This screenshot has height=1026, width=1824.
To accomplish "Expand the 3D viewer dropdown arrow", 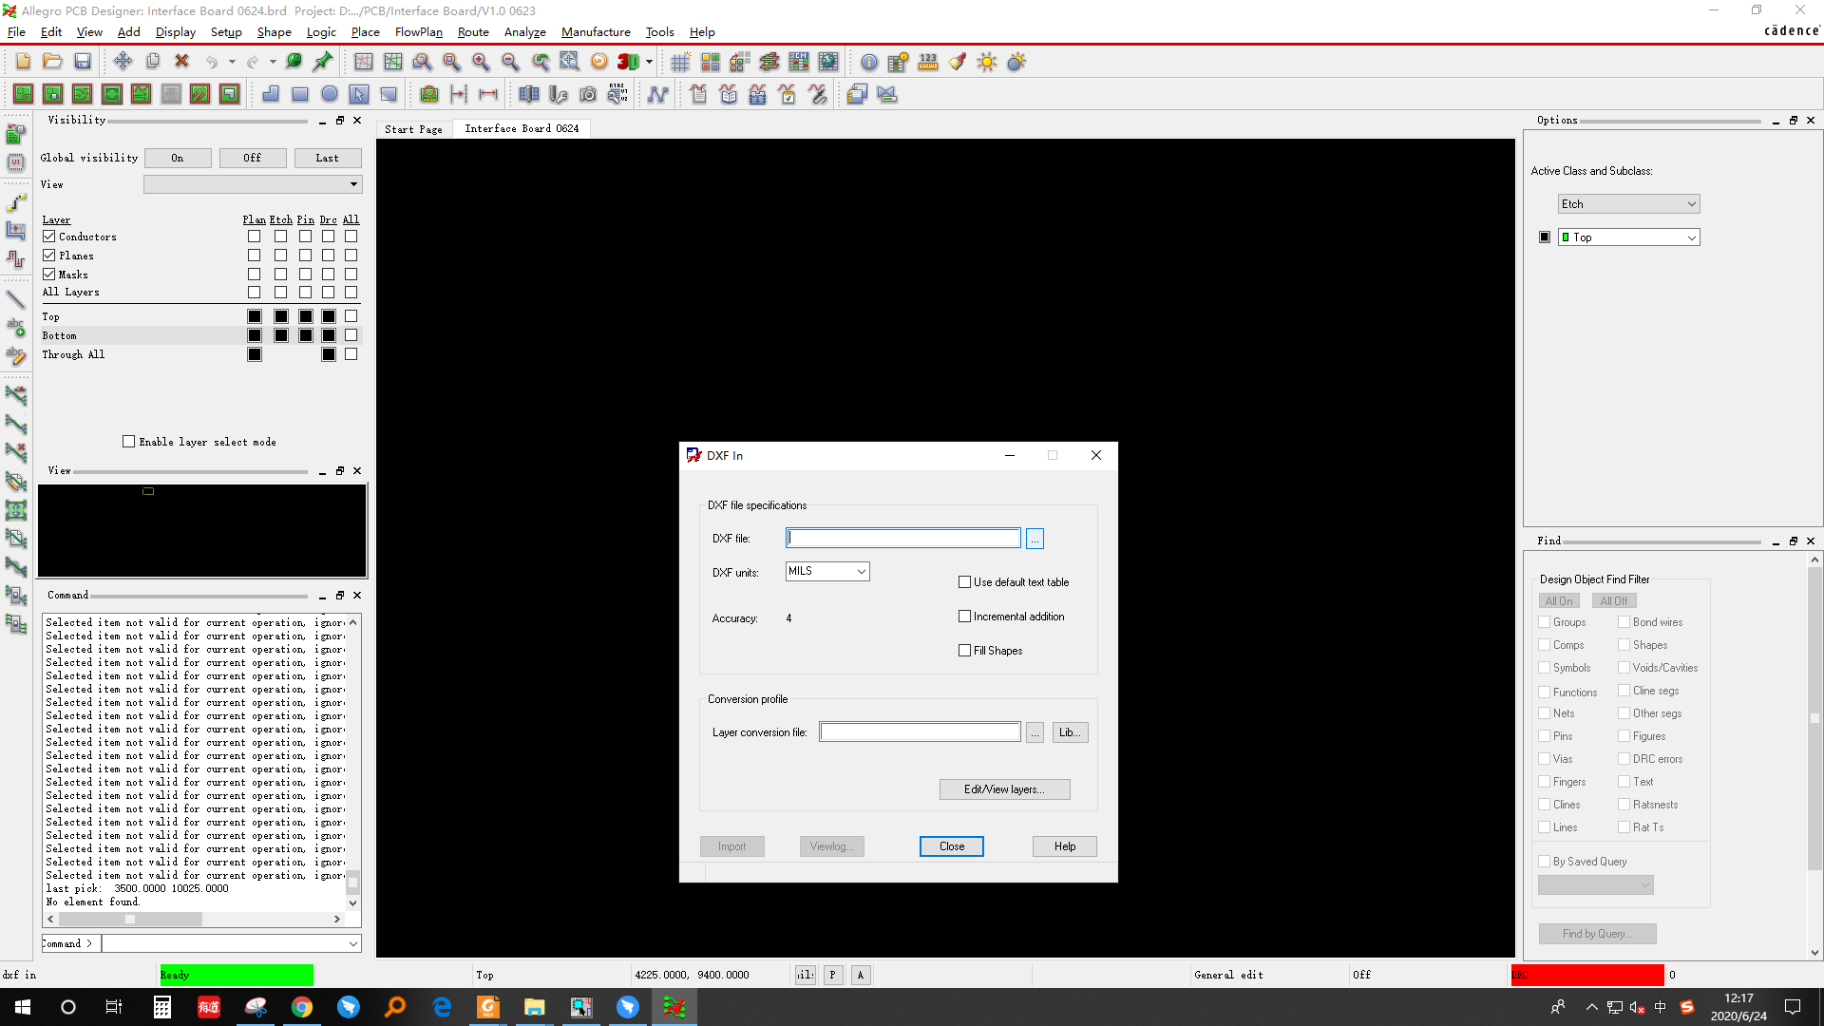I will click(x=650, y=62).
